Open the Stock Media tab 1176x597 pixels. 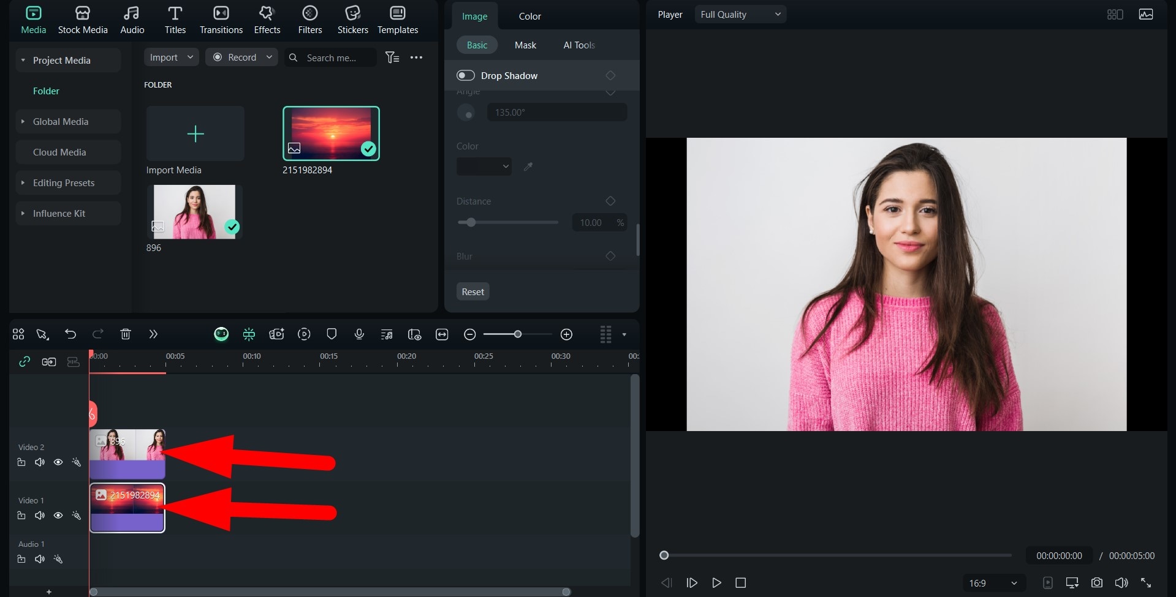(x=83, y=20)
